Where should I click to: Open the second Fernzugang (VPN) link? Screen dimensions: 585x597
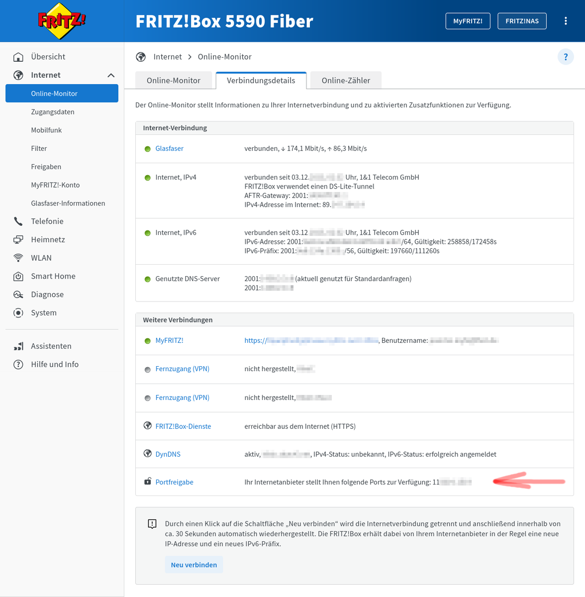click(182, 398)
